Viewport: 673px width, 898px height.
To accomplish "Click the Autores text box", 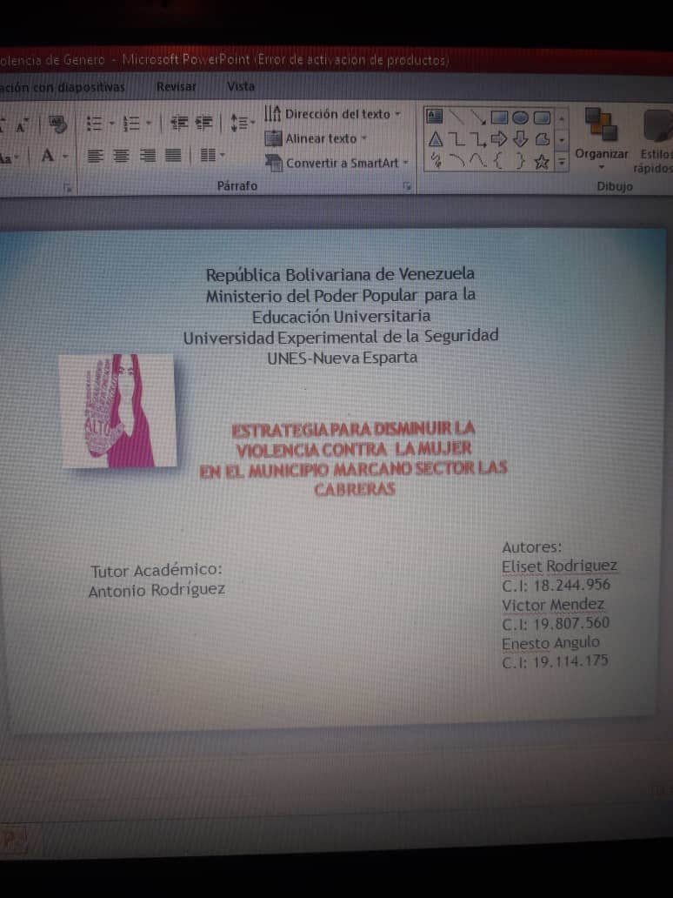I will click(x=559, y=605).
